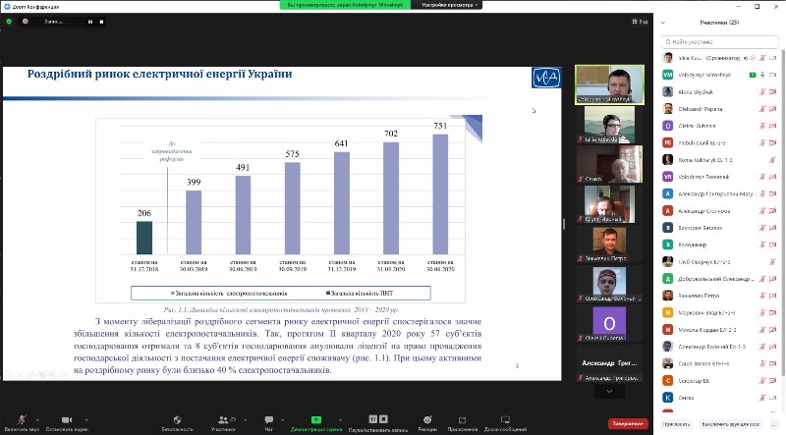The width and height of the screenshot is (786, 435).
Task: Open more options ellipsis in participants panel
Action: click(774, 424)
